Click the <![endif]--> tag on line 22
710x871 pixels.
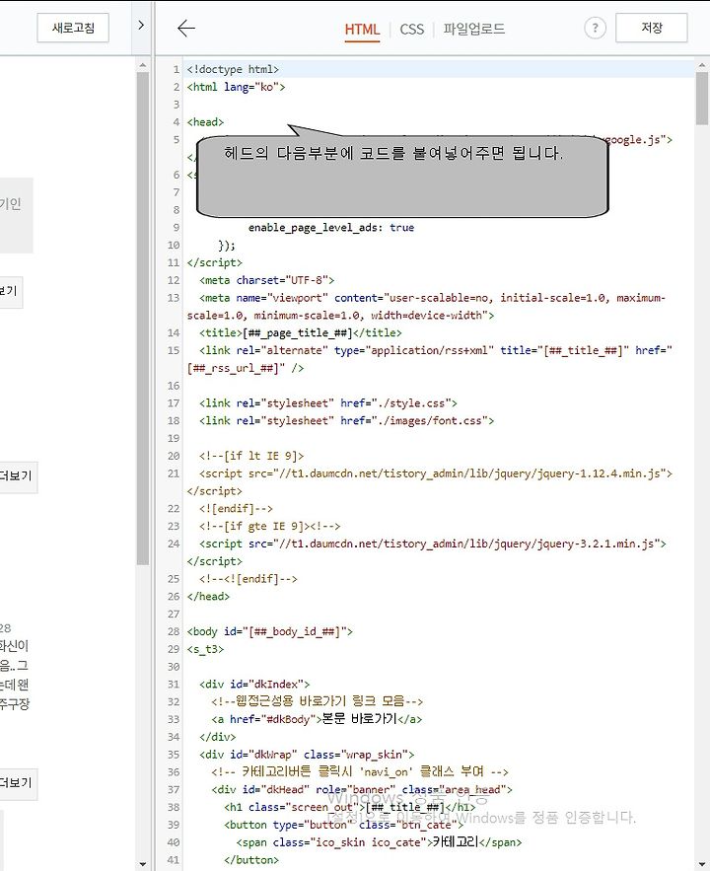[236, 509]
